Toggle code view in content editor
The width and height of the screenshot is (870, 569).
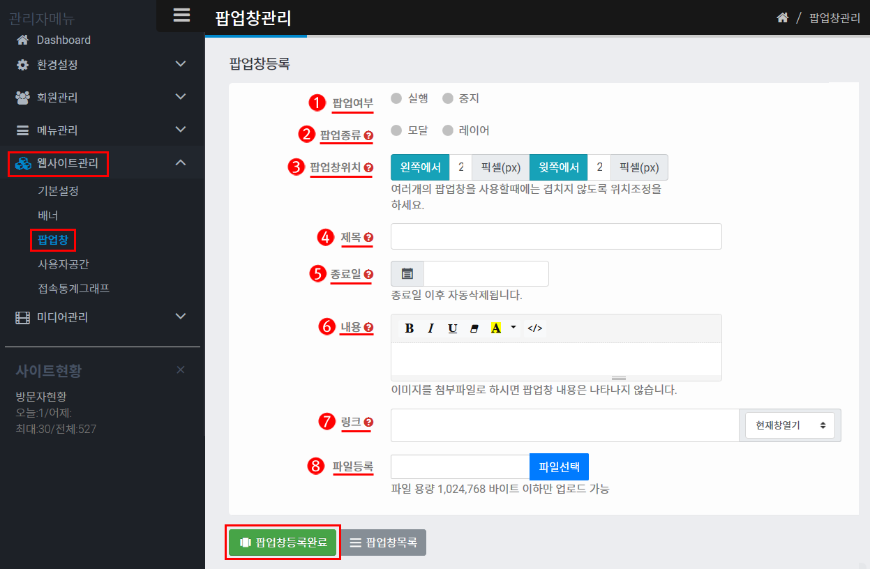point(534,328)
